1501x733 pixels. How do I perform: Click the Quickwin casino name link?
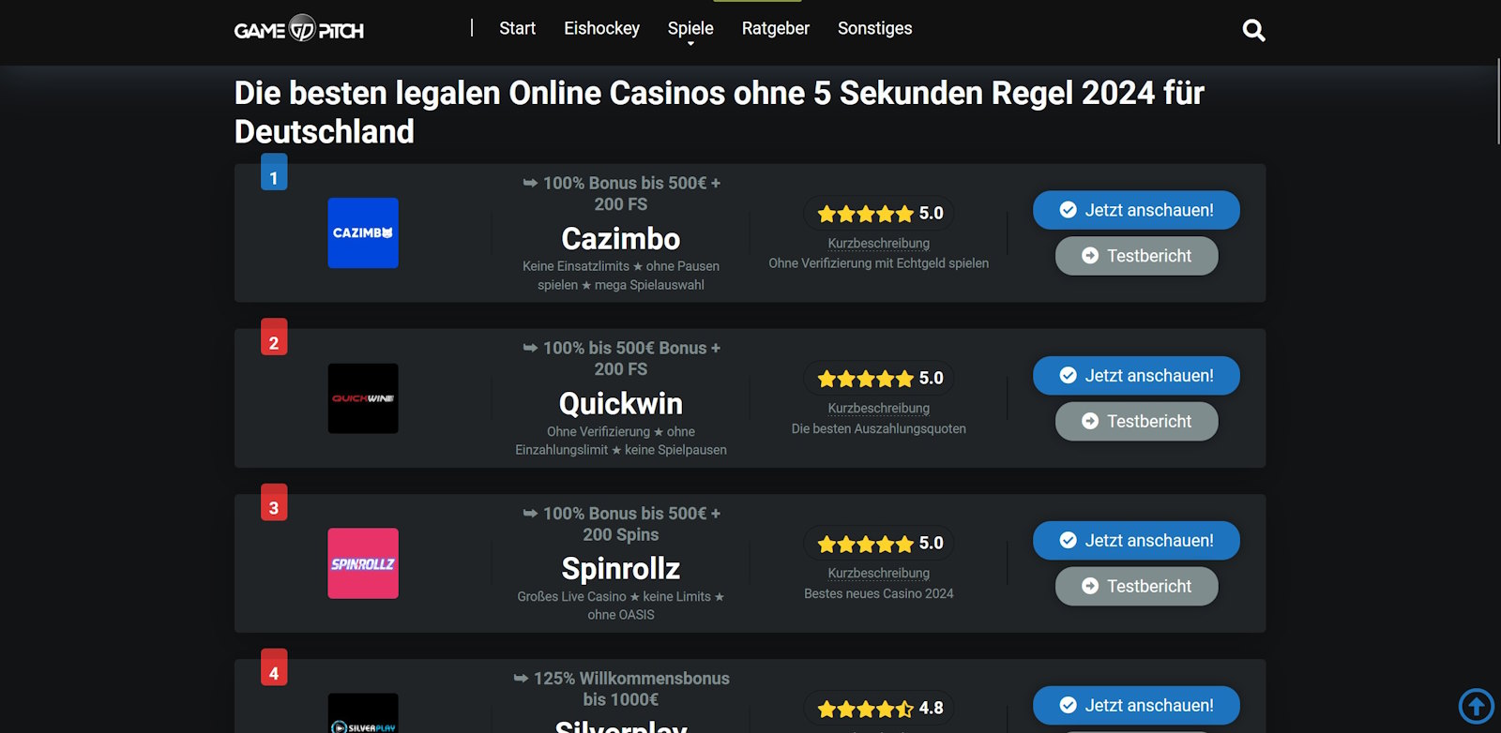(620, 404)
